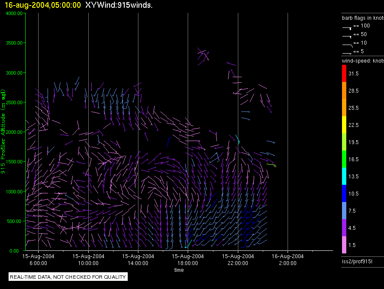Click the XYWind:915winds plot title
Screen dimensions: 384x289
(119, 5)
